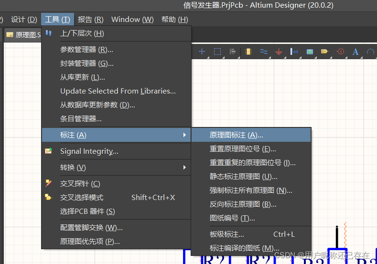Open the 工具 (T) menu
377x264 pixels.
57,20
